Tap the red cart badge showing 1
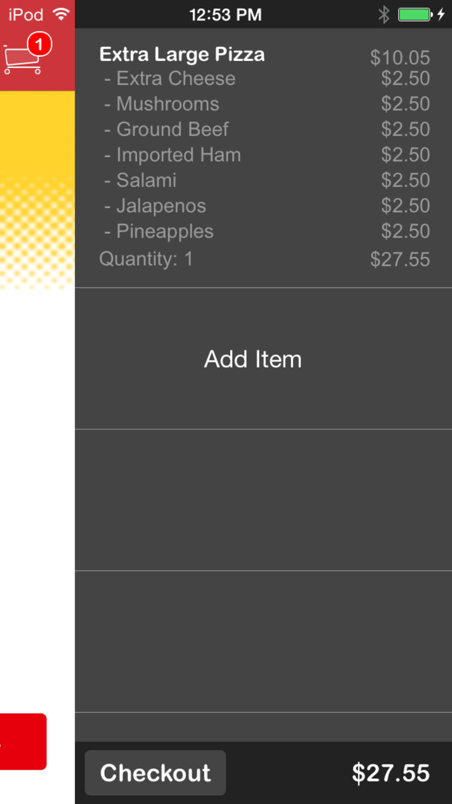452x804 pixels. 39,44
